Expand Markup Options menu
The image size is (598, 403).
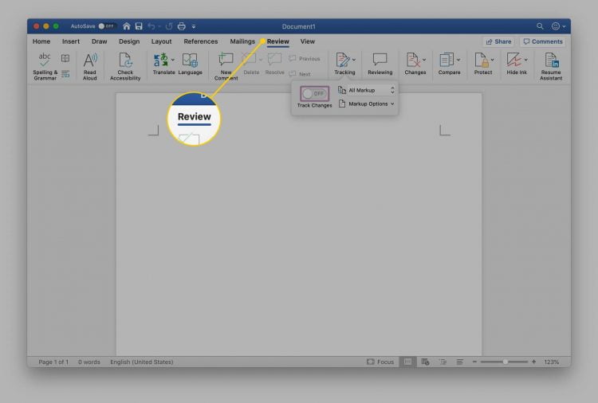[366, 104]
